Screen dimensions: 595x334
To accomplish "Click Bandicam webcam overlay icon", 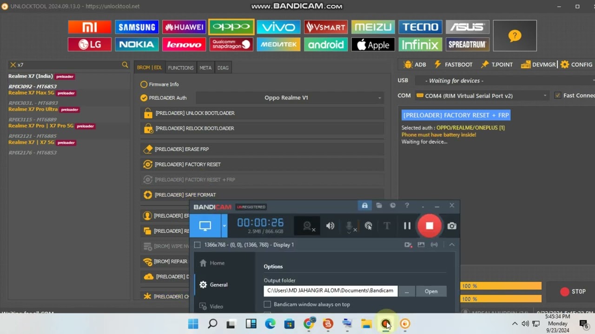I will point(308,226).
